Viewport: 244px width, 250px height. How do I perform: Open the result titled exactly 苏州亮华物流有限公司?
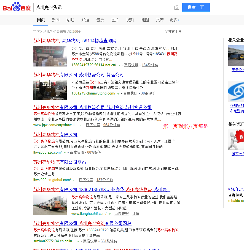pos(55,135)
